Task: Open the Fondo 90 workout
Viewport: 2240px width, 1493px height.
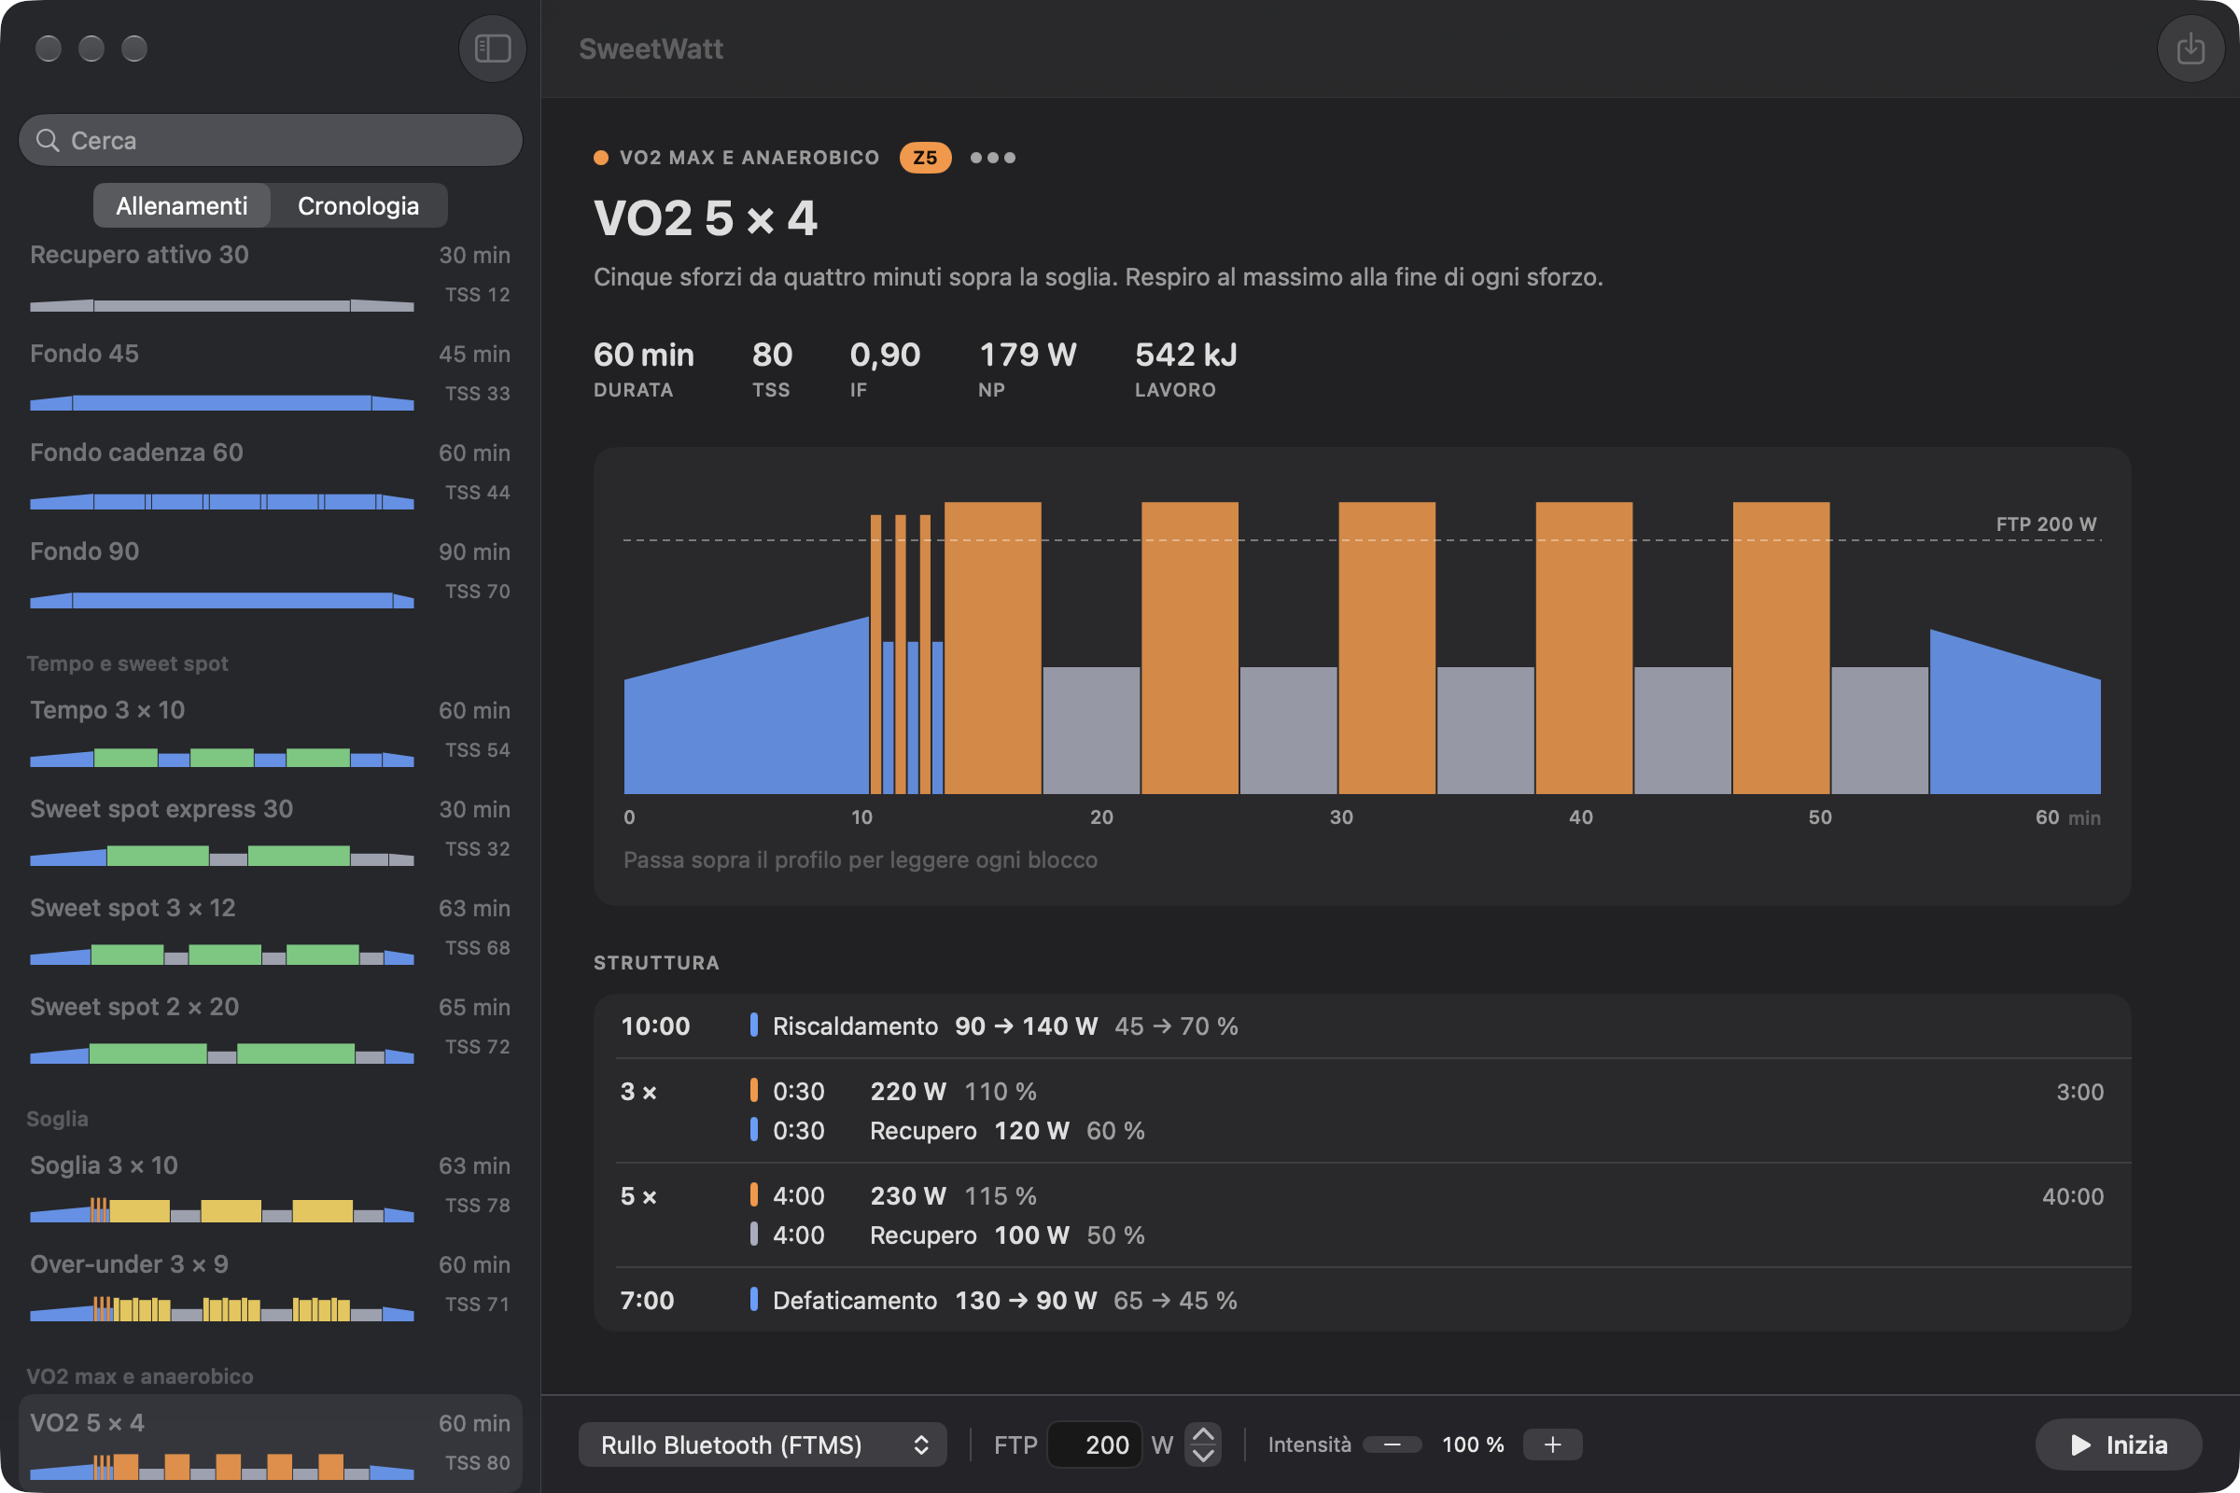Action: click(271, 574)
